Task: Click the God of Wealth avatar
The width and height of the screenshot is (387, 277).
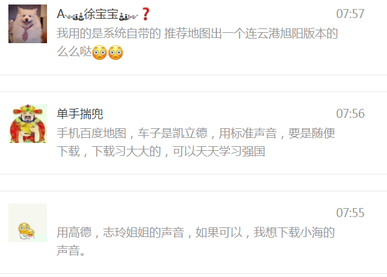Action: click(x=28, y=124)
